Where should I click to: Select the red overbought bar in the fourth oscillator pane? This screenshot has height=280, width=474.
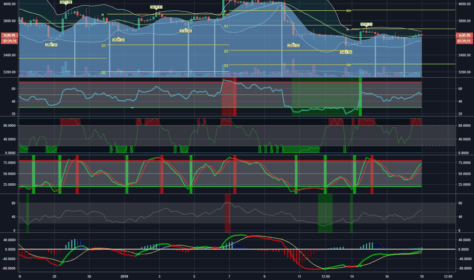pyautogui.click(x=228, y=213)
